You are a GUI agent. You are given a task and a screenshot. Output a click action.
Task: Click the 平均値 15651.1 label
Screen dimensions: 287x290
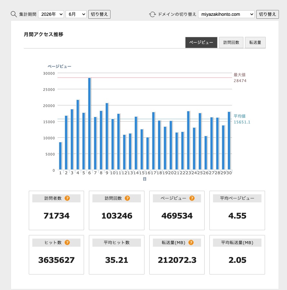coord(242,119)
